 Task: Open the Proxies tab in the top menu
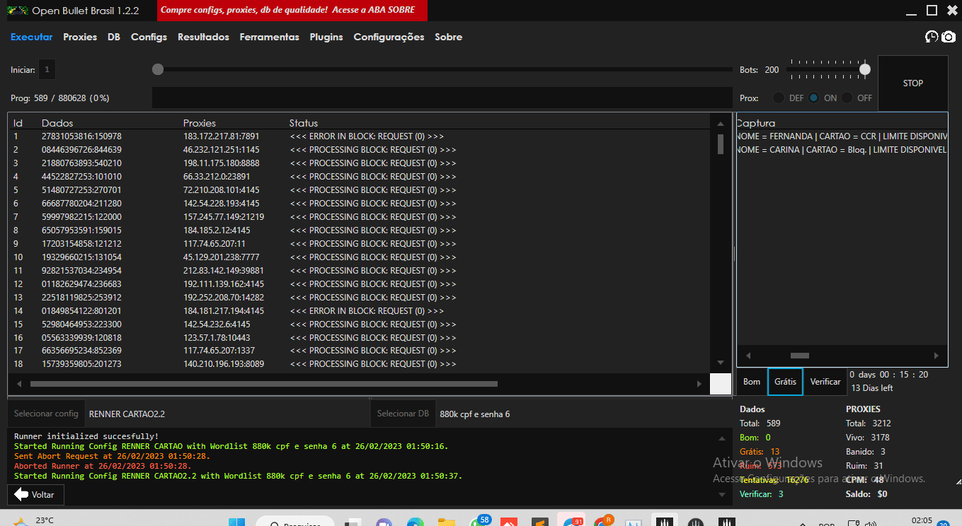pyautogui.click(x=80, y=37)
